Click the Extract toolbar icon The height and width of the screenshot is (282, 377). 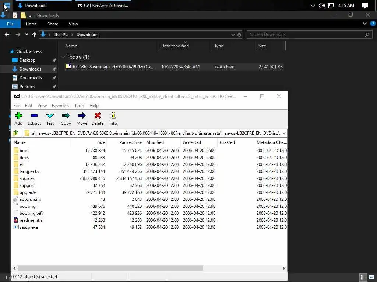tap(34, 116)
